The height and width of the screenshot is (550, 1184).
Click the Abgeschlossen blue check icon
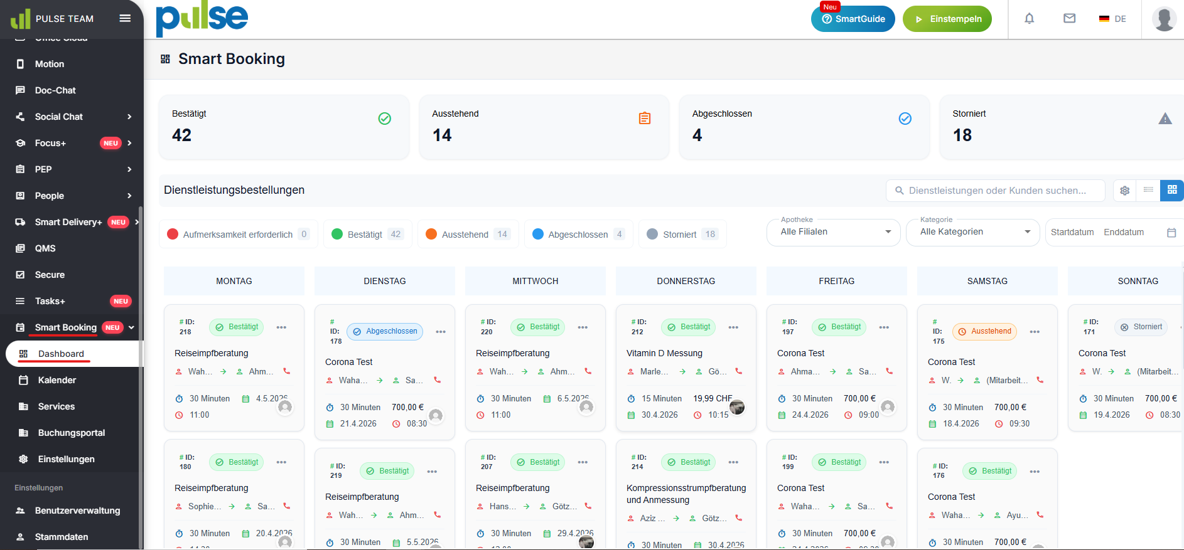(905, 119)
